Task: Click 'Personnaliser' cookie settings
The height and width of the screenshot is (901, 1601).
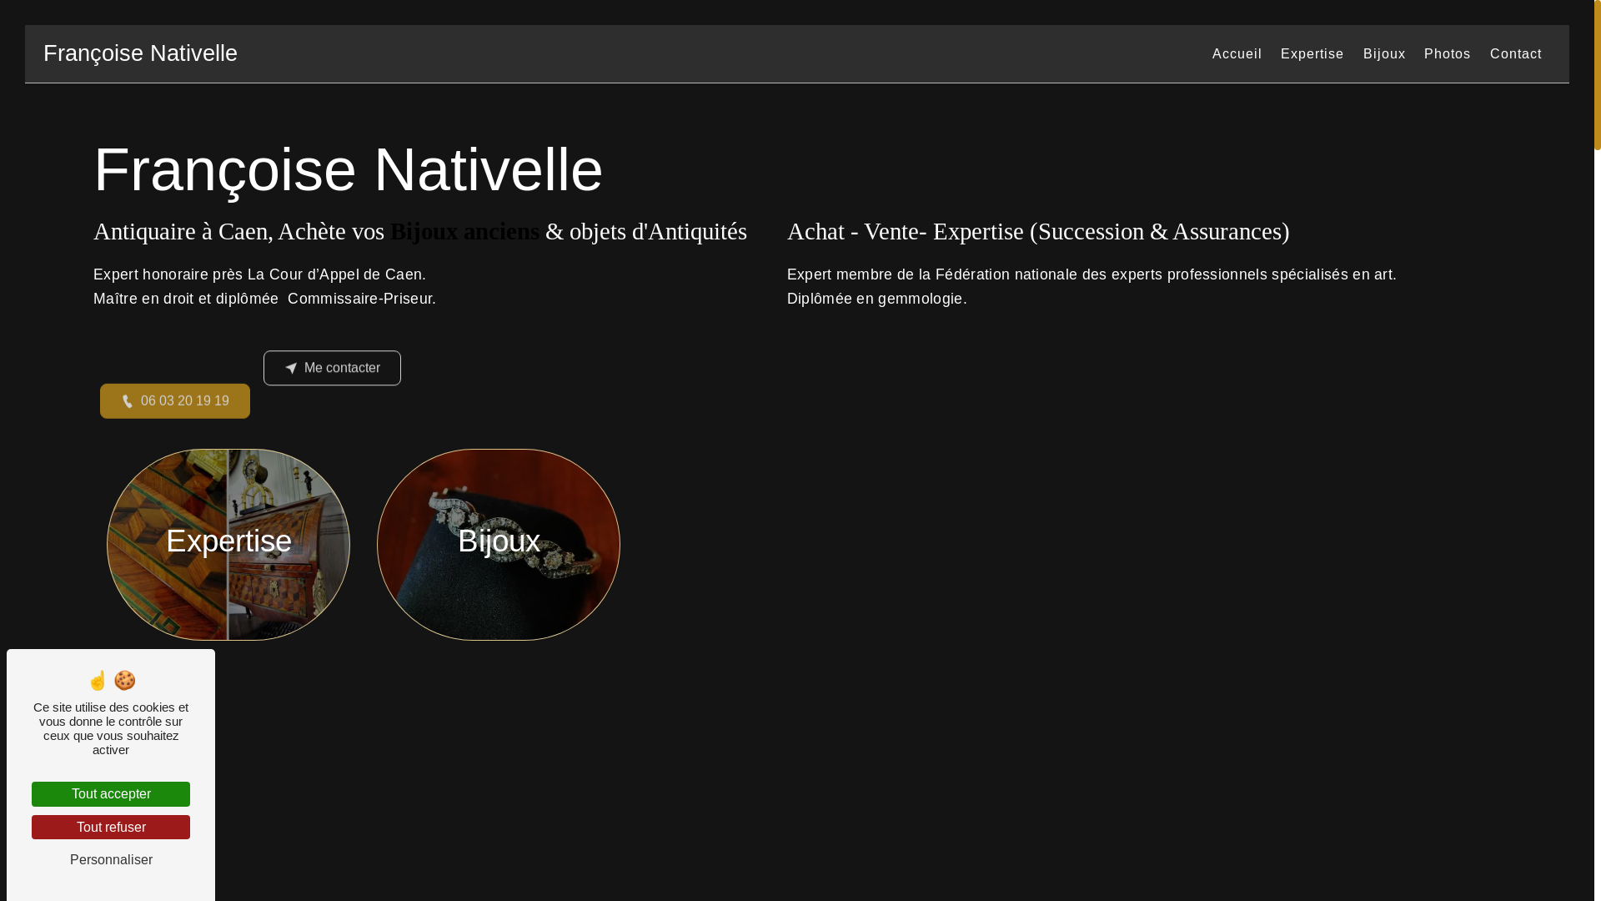Action: [x=111, y=860]
